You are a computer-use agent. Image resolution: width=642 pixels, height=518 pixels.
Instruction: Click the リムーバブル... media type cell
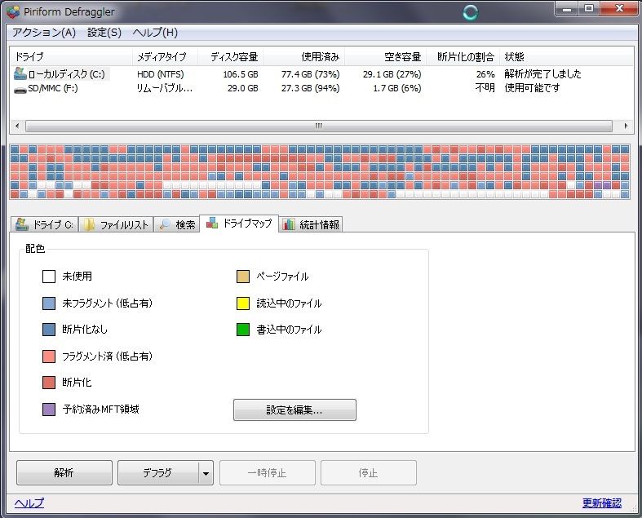165,88
